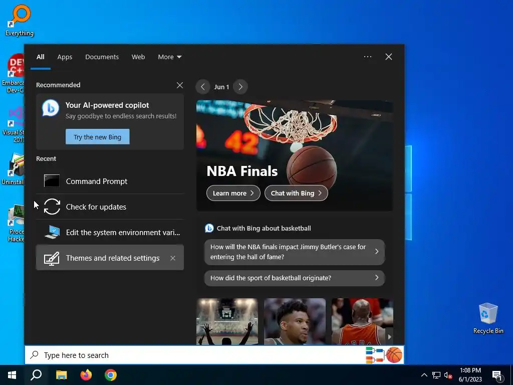Expand the More dropdown
513x385 pixels.
169,57
